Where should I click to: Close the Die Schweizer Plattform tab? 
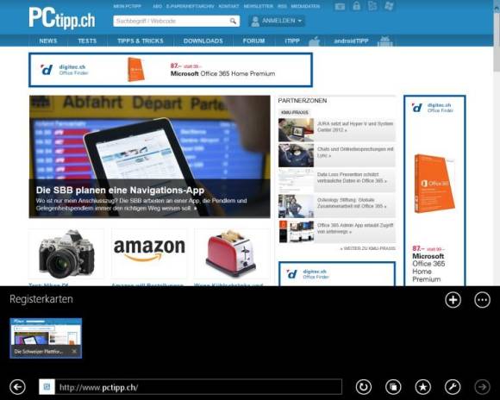point(74,351)
